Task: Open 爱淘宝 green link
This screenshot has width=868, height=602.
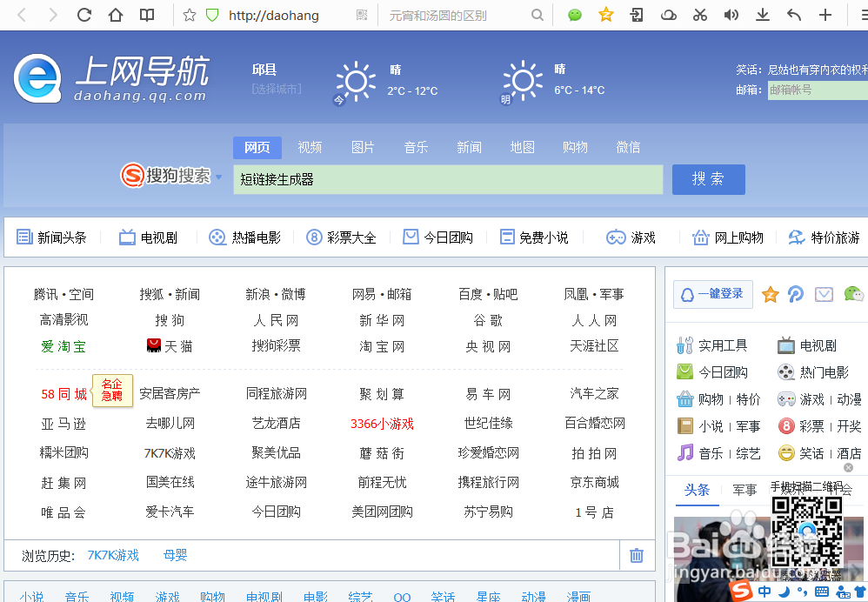Action: [x=63, y=346]
